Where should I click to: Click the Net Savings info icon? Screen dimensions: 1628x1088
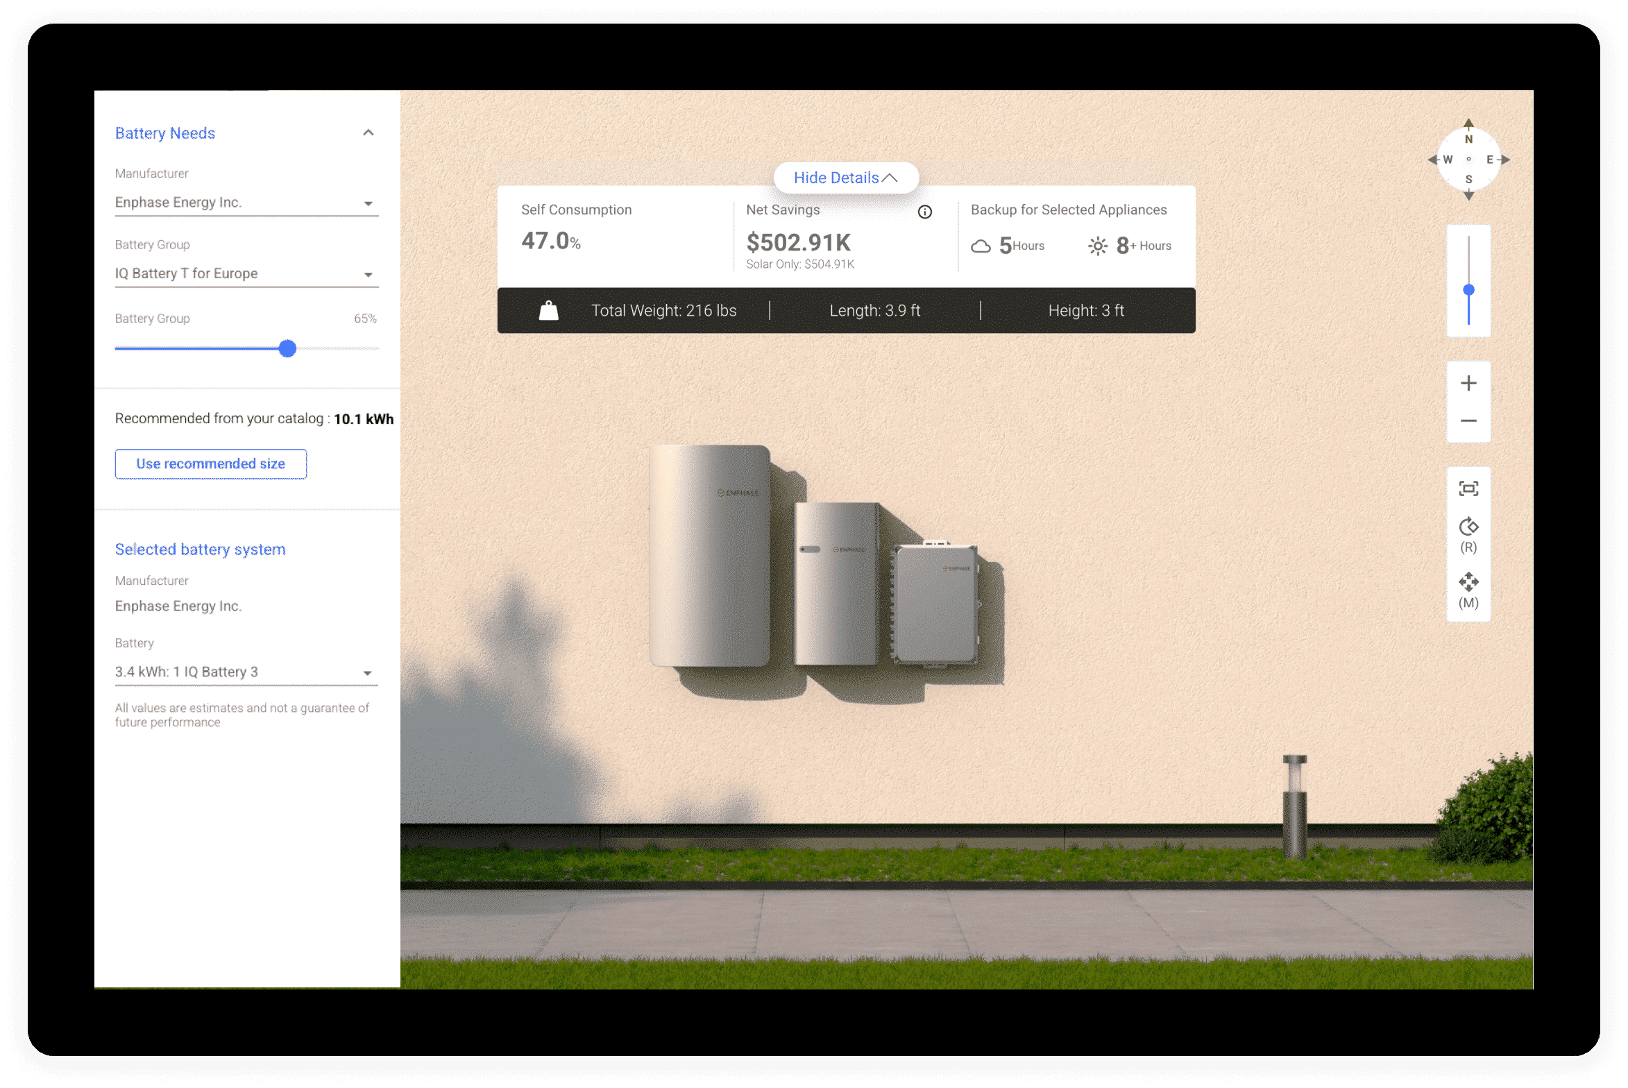click(925, 212)
